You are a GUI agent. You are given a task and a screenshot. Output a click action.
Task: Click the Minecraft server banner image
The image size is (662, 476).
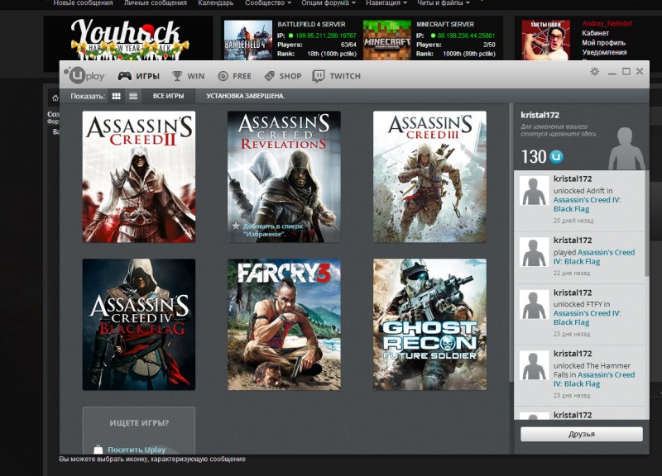(x=387, y=40)
